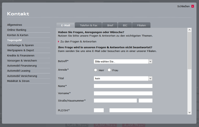The height and width of the screenshot is (127, 199).
Task: Click the form scrollbar down arrow
Action: click(x=190, y=112)
